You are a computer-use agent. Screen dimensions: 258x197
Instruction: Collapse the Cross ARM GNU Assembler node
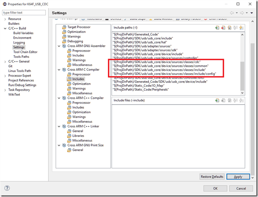[59, 46]
